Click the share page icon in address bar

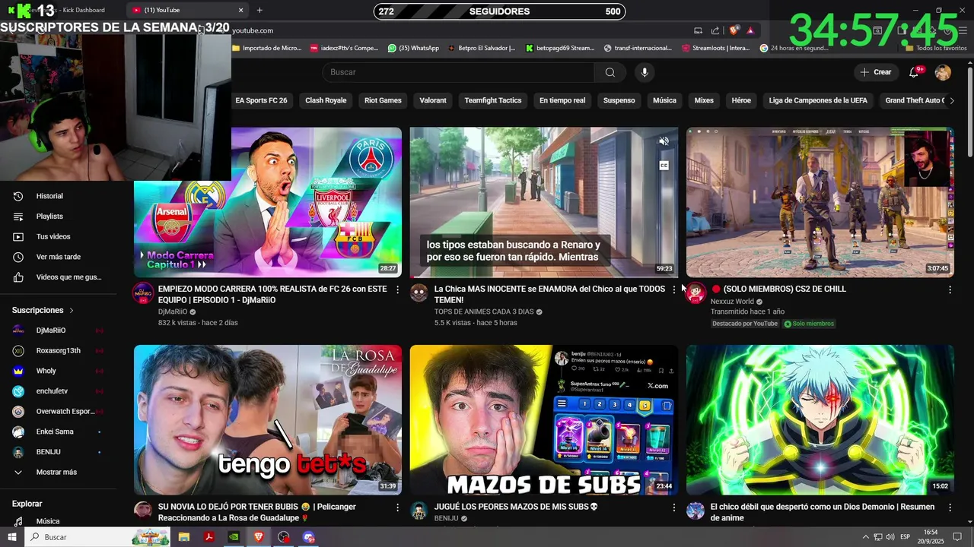(715, 30)
